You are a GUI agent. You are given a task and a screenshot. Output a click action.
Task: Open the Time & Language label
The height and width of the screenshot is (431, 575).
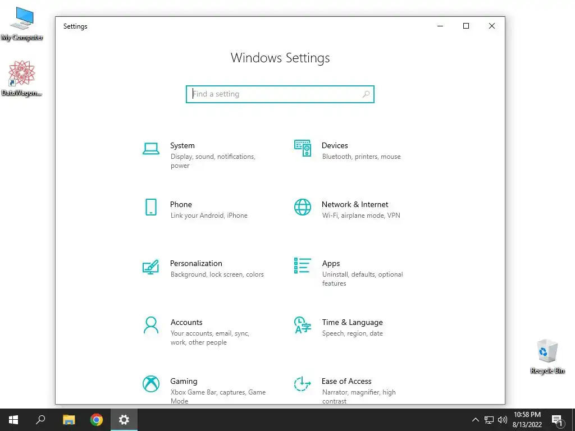(x=352, y=323)
